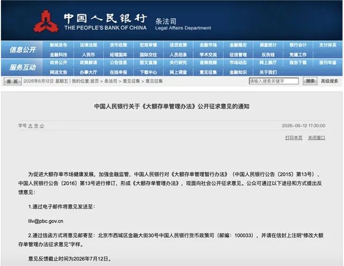Focus the search keyword input field
Screen dimensions: 344x266
coord(274,81)
